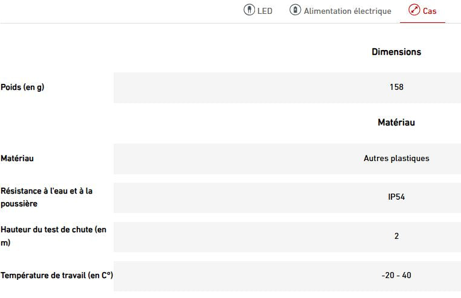
Task: Select the Poids (en g) row label
Action: coord(22,87)
